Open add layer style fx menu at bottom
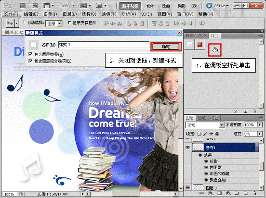266x198 pixels. point(211,193)
